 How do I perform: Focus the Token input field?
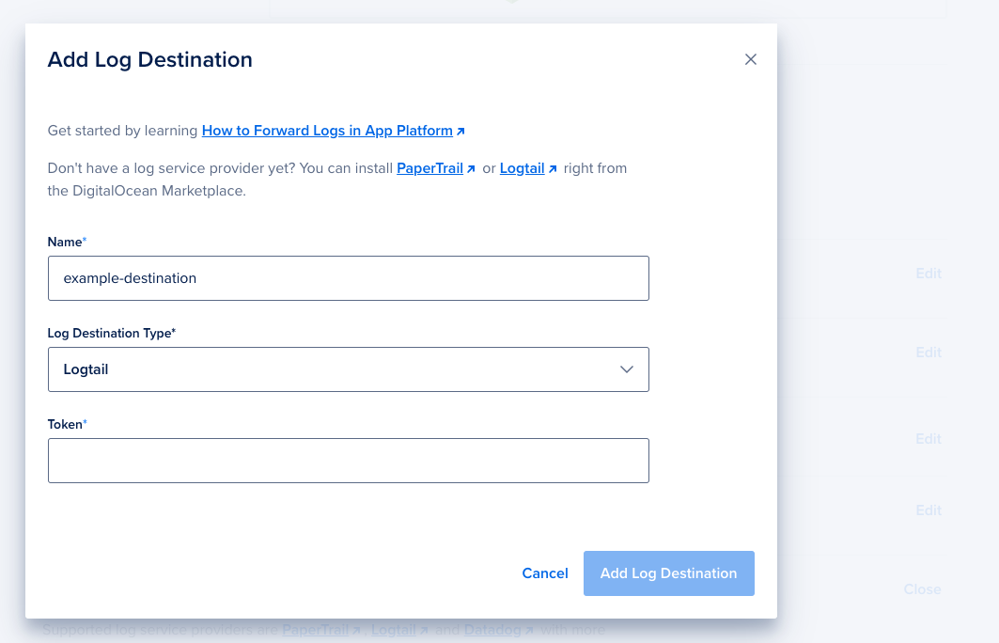pos(349,461)
